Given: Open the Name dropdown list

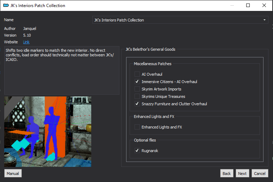Looking at the screenshot, I should coord(180,20).
